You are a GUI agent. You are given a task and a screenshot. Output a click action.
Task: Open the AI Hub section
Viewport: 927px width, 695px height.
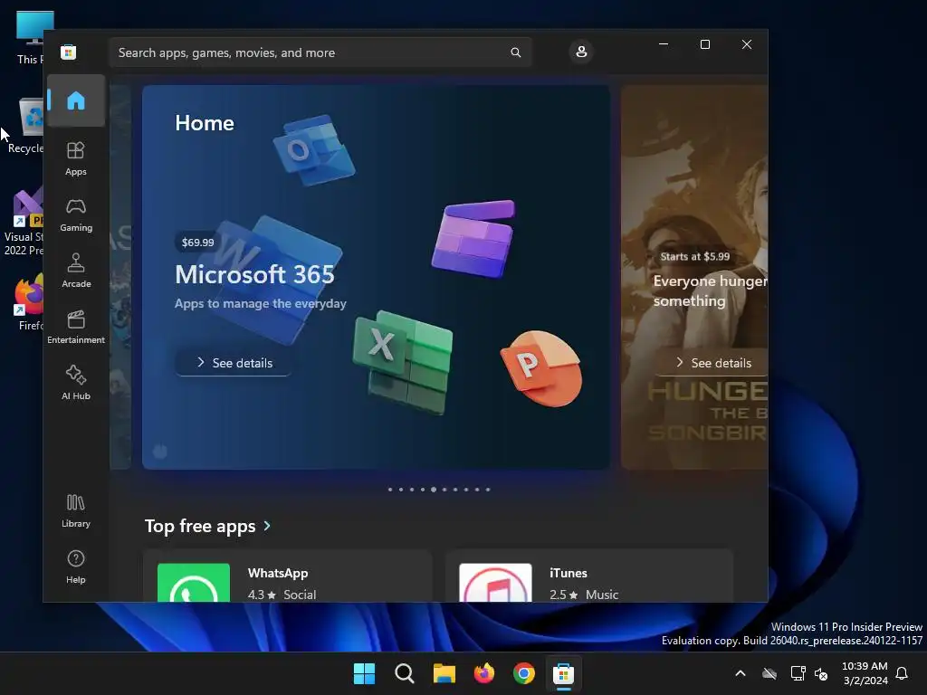(76, 384)
